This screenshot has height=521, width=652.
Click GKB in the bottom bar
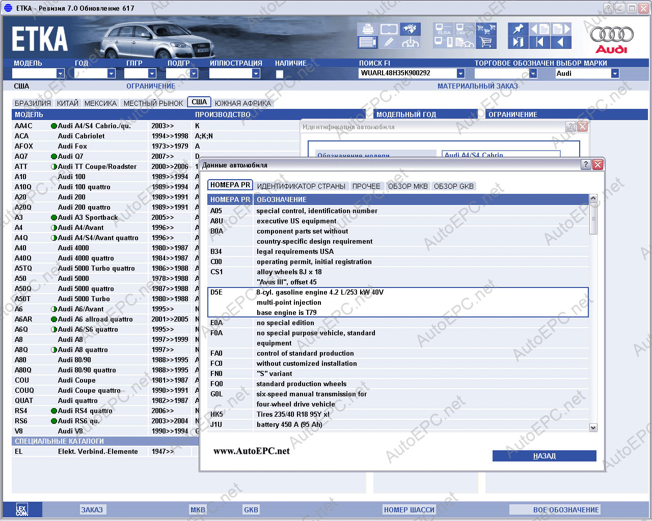point(251,510)
